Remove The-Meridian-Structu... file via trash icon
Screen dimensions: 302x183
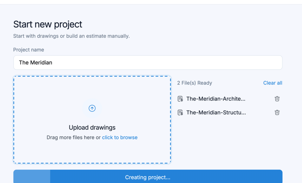277,112
